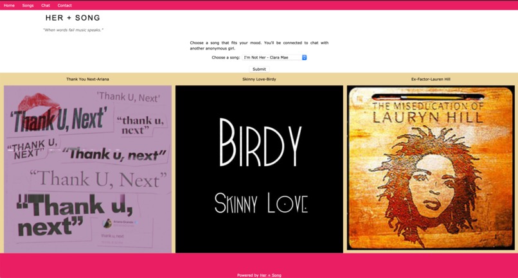The width and height of the screenshot is (518, 278).
Task: Click the HER + SONG site title
Action: coord(73,18)
